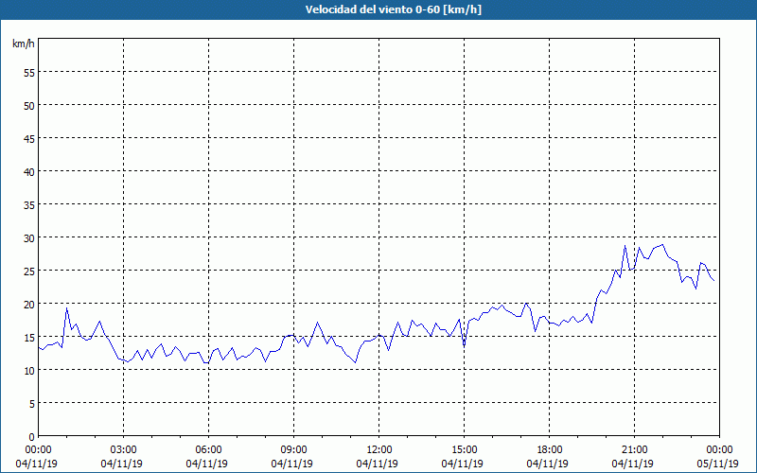Click the '40' y-axis label
This screenshot has width=757, height=473.
tap(29, 171)
